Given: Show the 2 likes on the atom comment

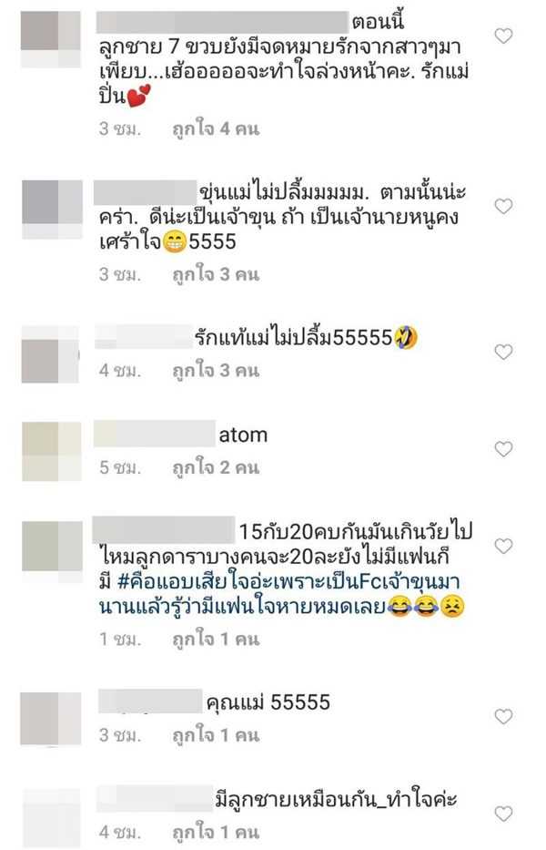Looking at the screenshot, I should pos(216,467).
